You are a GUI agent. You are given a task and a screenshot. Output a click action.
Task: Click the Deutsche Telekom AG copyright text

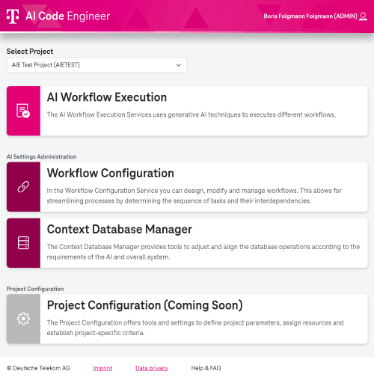(x=38, y=368)
